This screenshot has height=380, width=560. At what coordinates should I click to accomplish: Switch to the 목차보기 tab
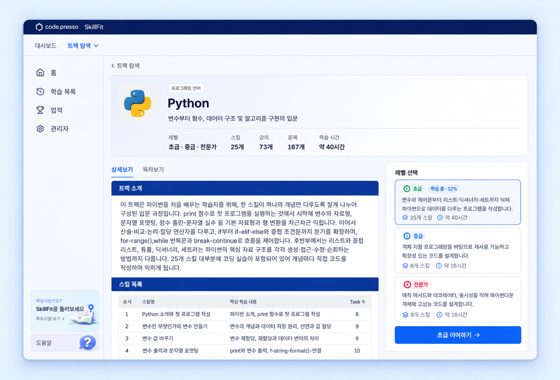[x=153, y=169]
